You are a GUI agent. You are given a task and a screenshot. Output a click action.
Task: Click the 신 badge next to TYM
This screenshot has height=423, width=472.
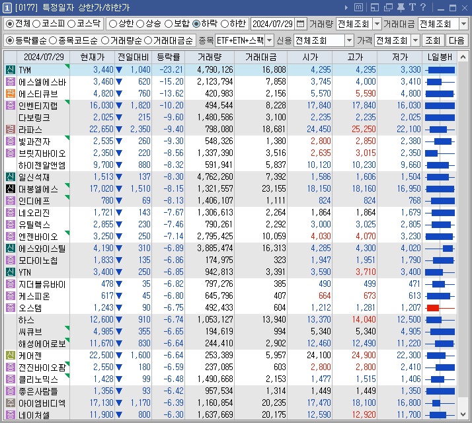[11, 70]
